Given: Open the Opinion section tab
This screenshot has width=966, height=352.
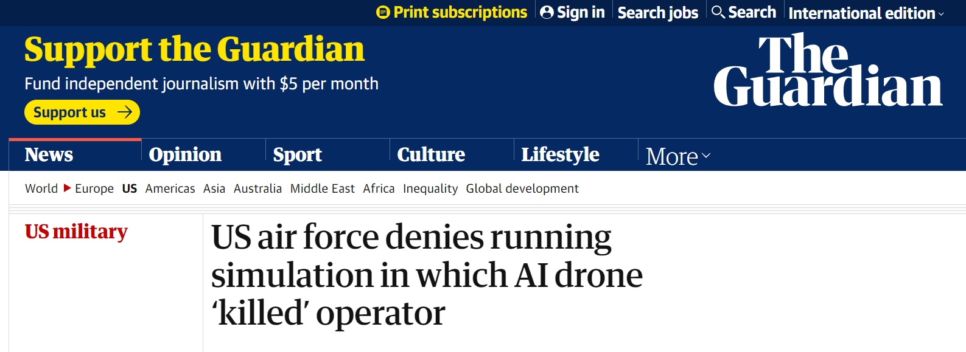Looking at the screenshot, I should pos(185,155).
